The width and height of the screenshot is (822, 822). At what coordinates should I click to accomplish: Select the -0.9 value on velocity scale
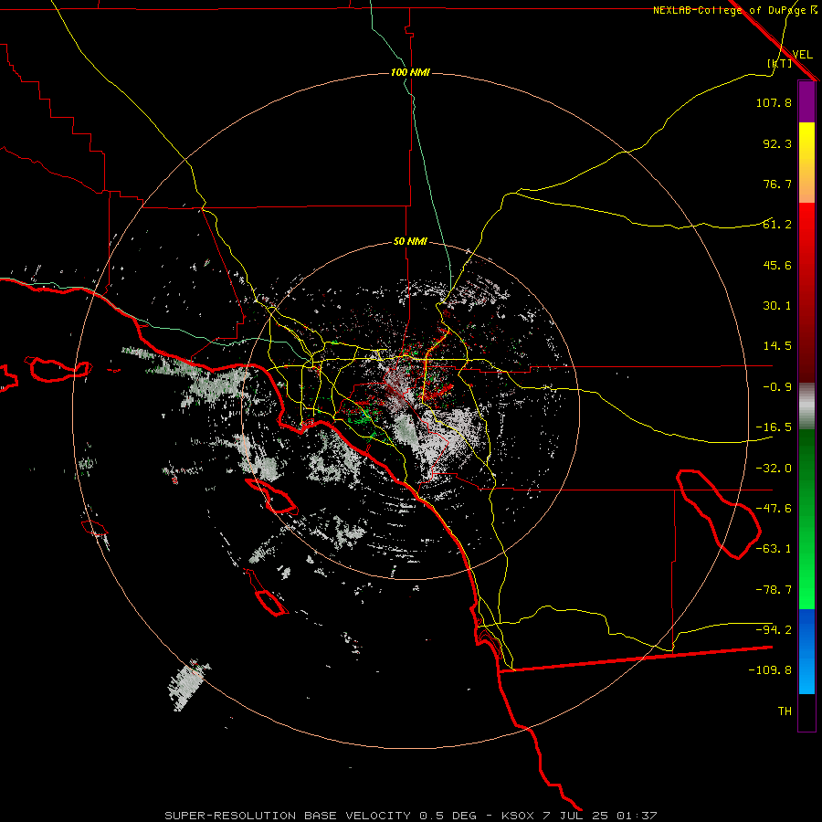pos(777,387)
